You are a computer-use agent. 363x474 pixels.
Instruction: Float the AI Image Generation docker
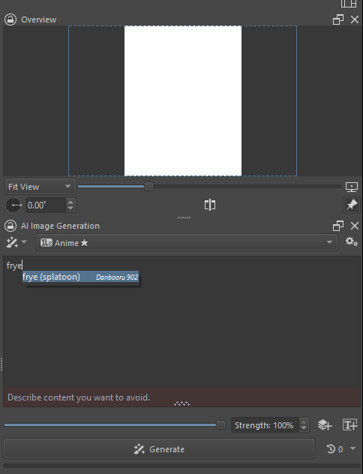338,226
